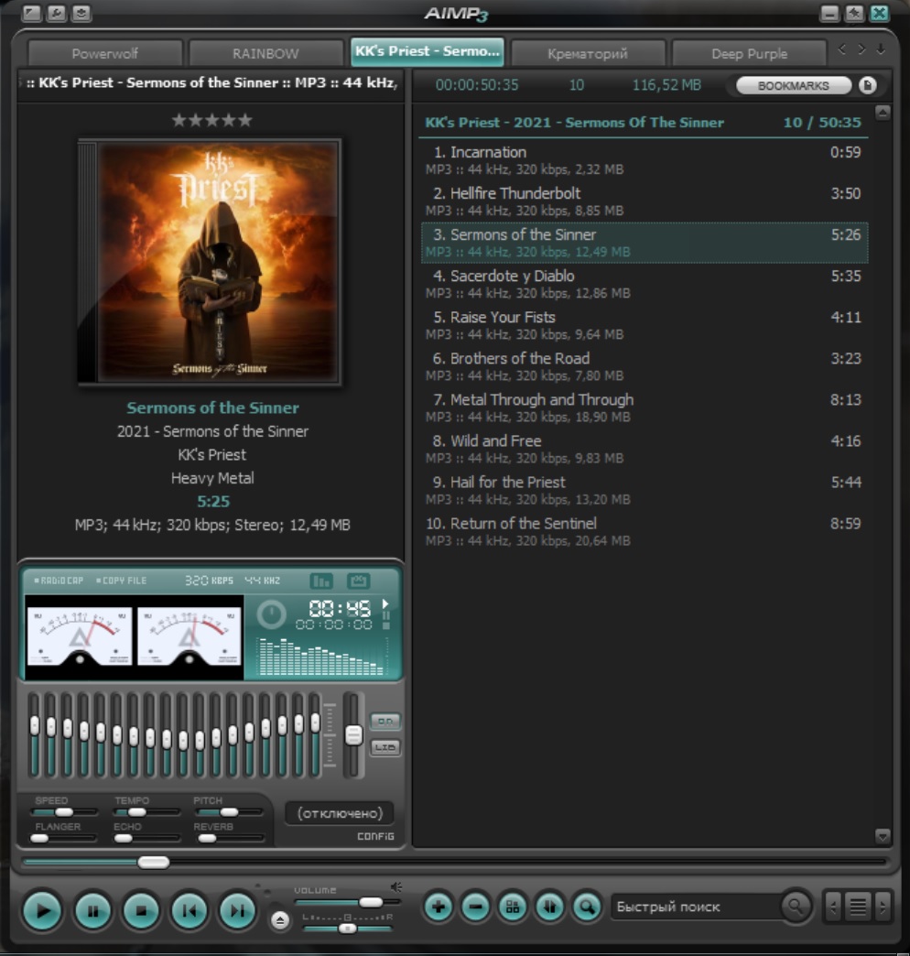910x956 pixels.
Task: Open playlist tabs dropdown arrow
Action: click(x=881, y=49)
